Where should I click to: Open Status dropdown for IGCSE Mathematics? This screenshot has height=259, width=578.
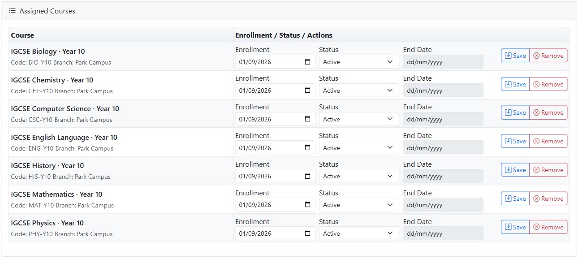tap(359, 205)
